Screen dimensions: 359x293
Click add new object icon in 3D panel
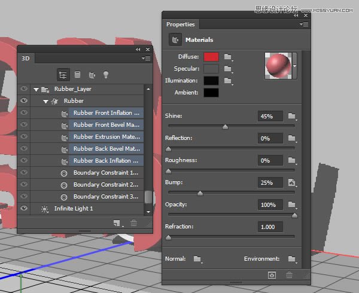pyautogui.click(x=117, y=223)
